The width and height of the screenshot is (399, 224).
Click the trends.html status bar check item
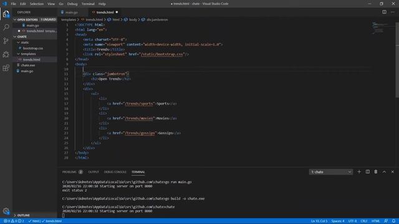point(52,221)
